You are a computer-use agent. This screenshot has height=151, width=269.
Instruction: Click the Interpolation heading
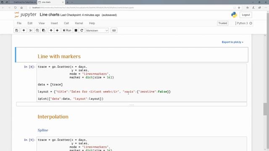click(53, 117)
